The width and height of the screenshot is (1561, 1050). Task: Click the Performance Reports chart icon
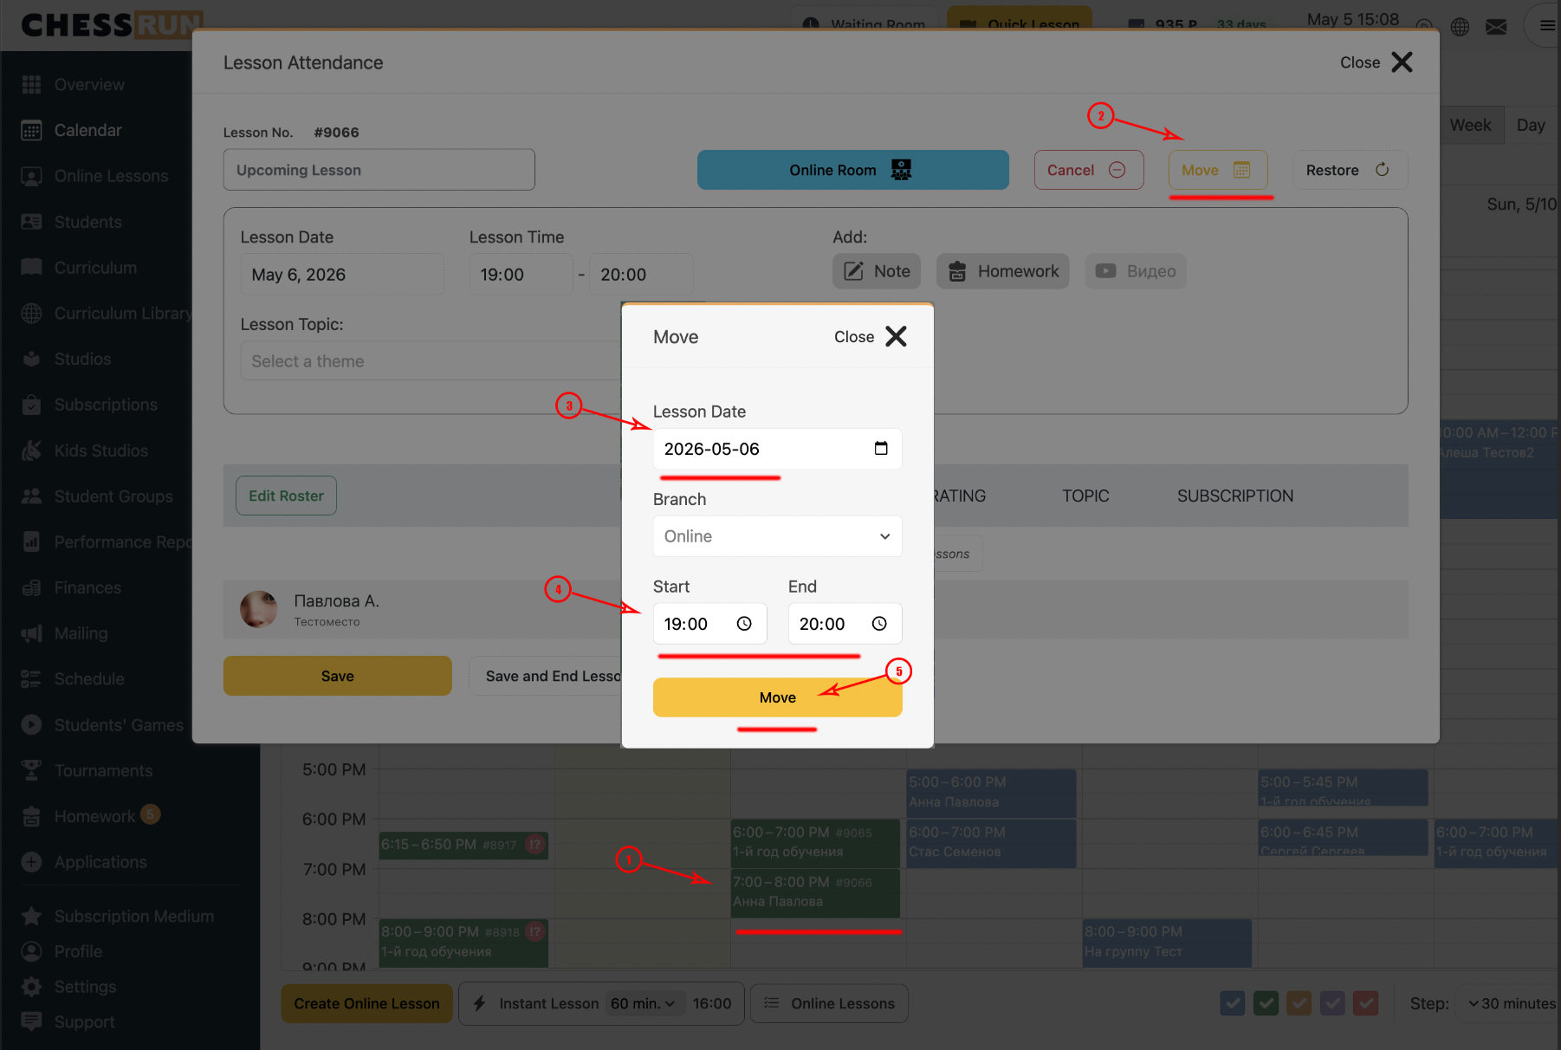pyautogui.click(x=31, y=541)
